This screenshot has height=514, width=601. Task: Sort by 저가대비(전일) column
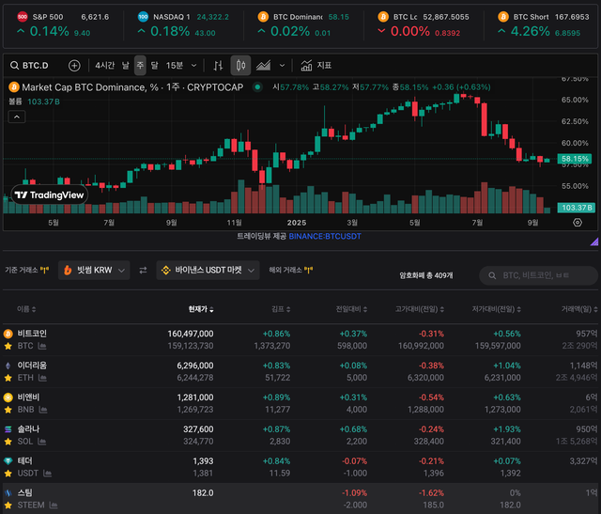tap(496, 309)
